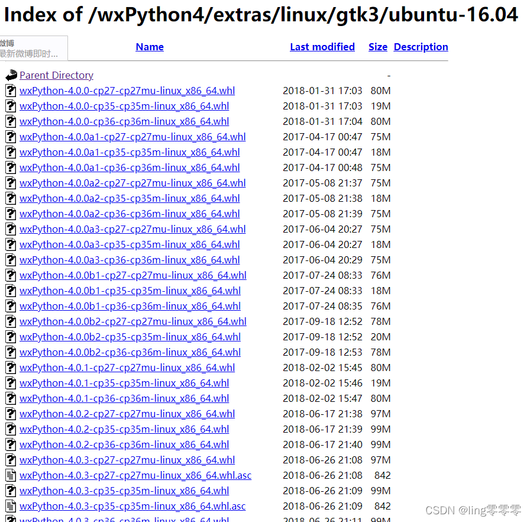This screenshot has height=522, width=530.
Task: Click file icon beside wxPython-4.0.0a1-cp27 whl
Action: (x=11, y=137)
